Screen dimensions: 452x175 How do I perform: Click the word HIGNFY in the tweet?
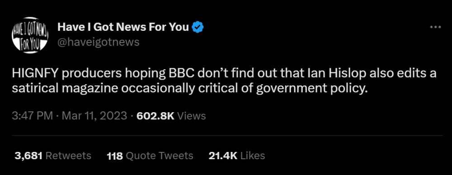(35, 74)
